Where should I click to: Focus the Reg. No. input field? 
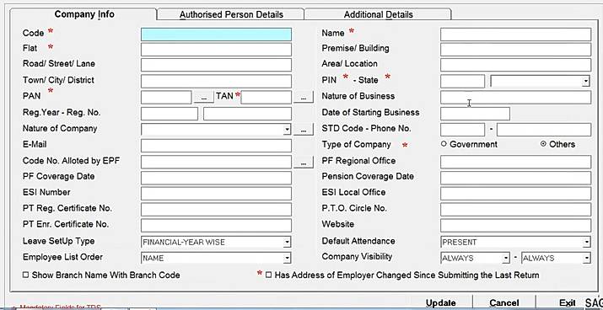247,114
